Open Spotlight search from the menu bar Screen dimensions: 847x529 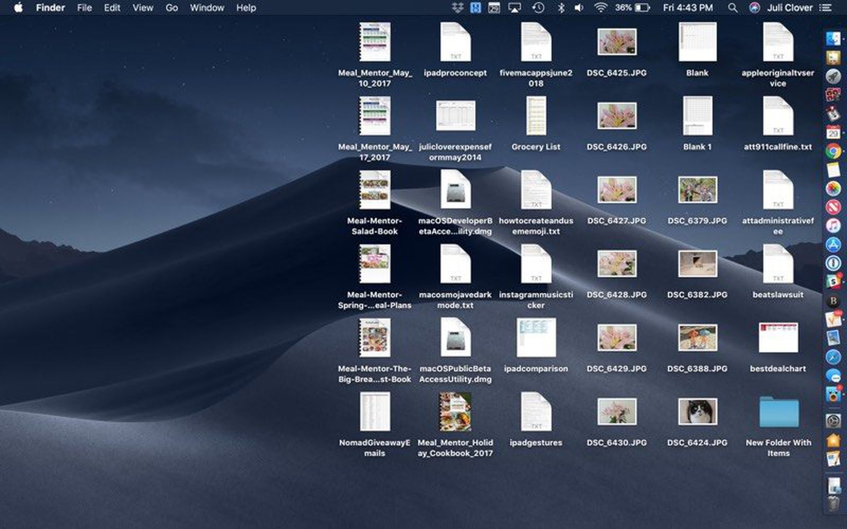tap(733, 7)
